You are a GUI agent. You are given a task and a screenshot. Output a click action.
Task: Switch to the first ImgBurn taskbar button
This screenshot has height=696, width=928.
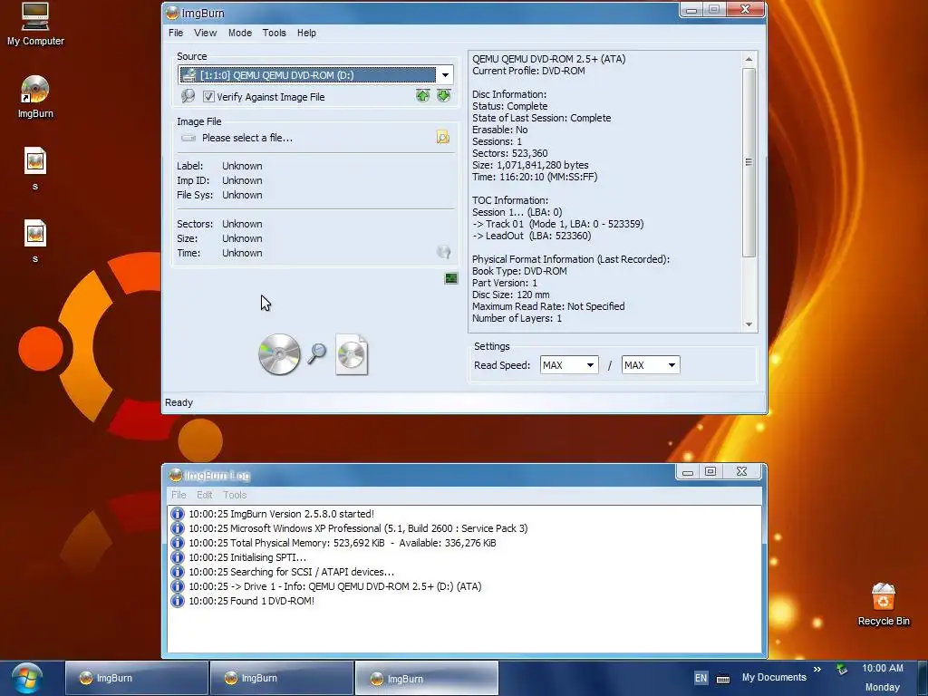pyautogui.click(x=137, y=678)
